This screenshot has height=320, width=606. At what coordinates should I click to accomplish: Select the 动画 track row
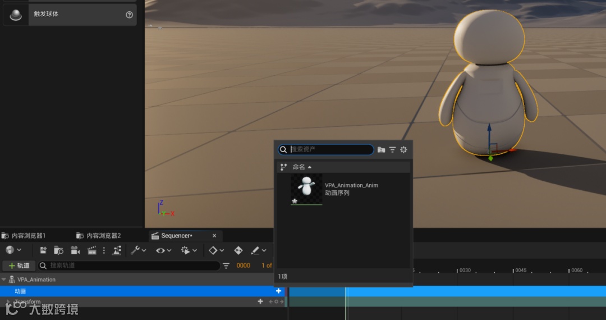click(x=143, y=291)
